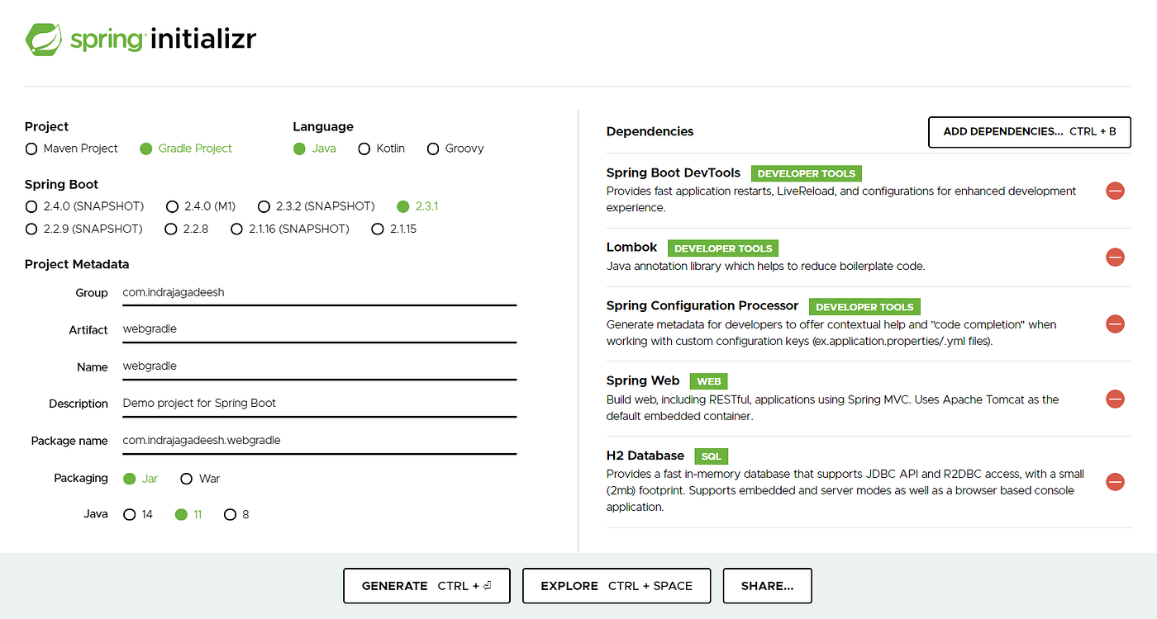The width and height of the screenshot is (1157, 619).
Task: Remove the Spring Configuration Processor dependency
Action: coord(1115,324)
